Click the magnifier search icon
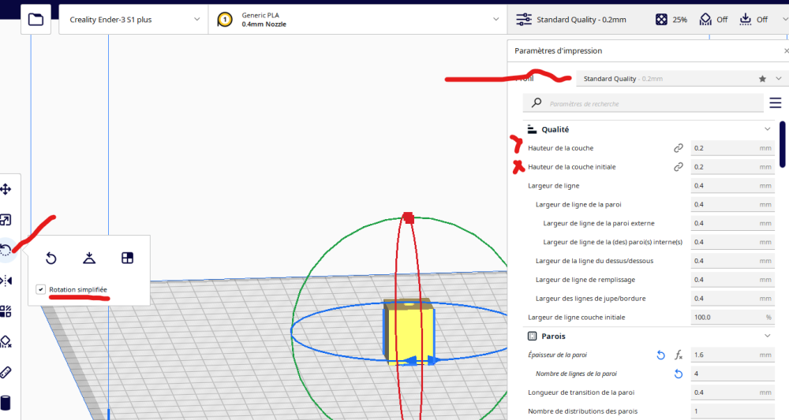 537,102
